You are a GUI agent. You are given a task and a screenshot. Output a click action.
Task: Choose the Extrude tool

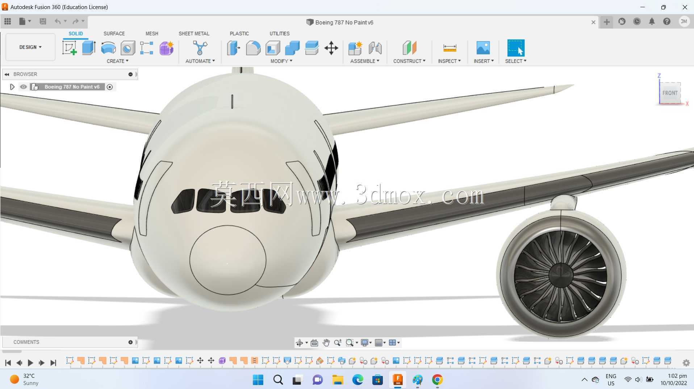(x=89, y=48)
